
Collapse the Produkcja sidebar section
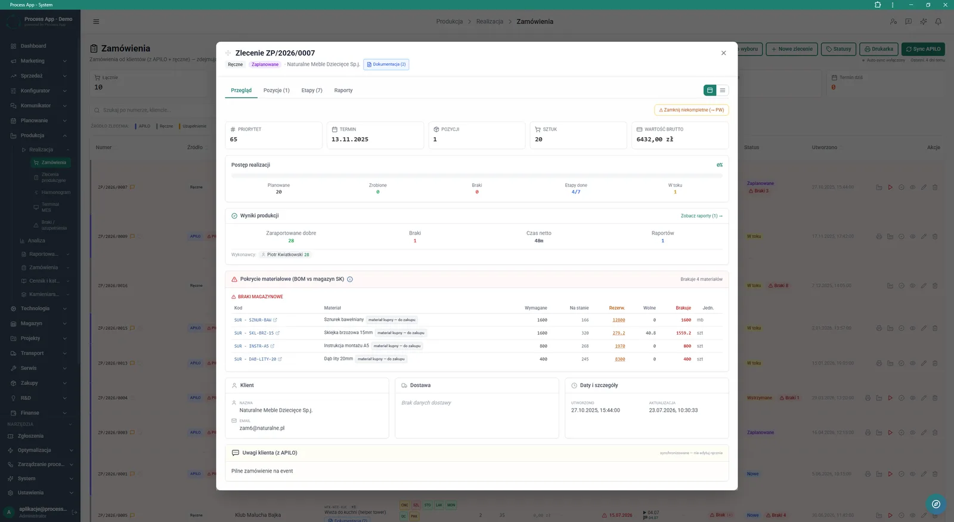[40, 135]
